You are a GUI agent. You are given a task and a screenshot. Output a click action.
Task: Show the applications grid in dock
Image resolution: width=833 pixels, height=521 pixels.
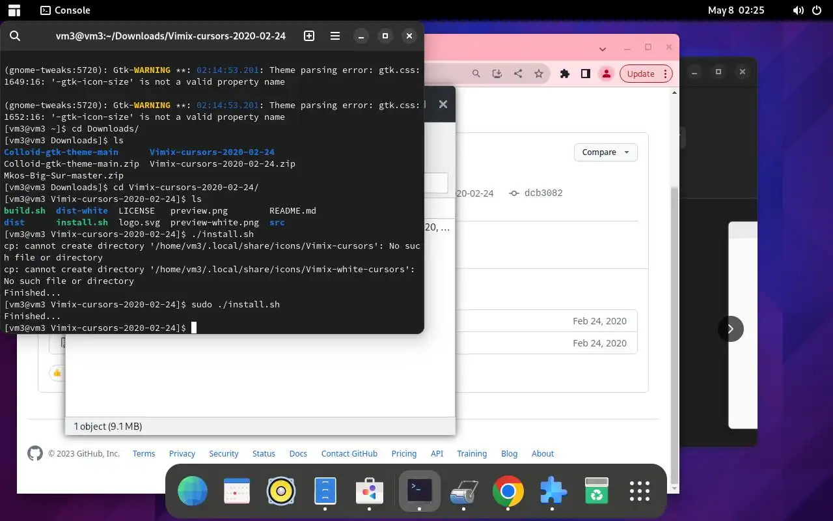[640, 491]
